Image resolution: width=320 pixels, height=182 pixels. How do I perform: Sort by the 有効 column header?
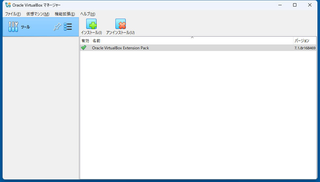coord(85,41)
